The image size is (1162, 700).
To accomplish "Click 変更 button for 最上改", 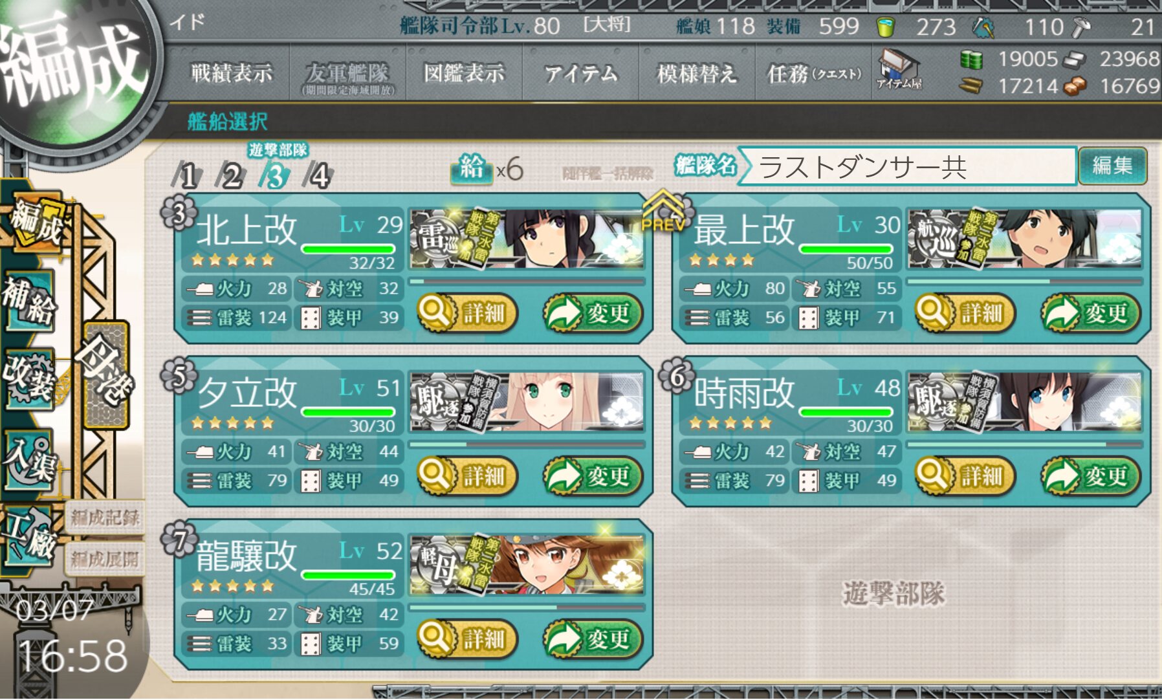I will click(1090, 314).
